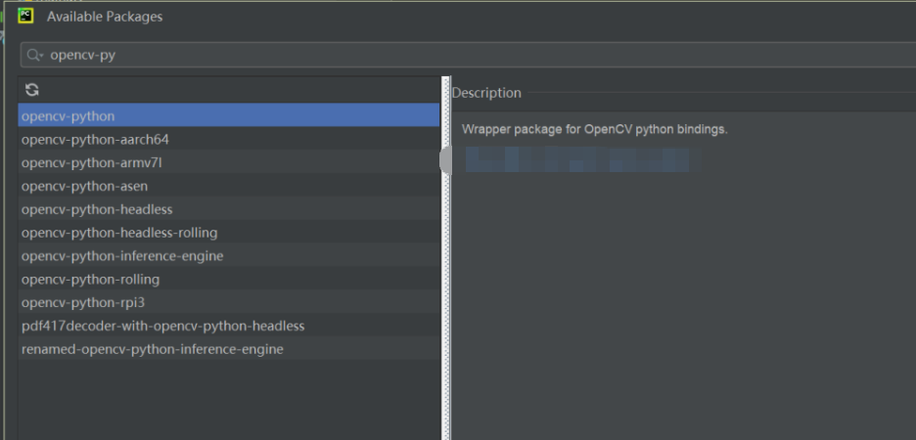Select renamed-opencv-python-inference-engine package
The height and width of the screenshot is (440, 916).
152,349
